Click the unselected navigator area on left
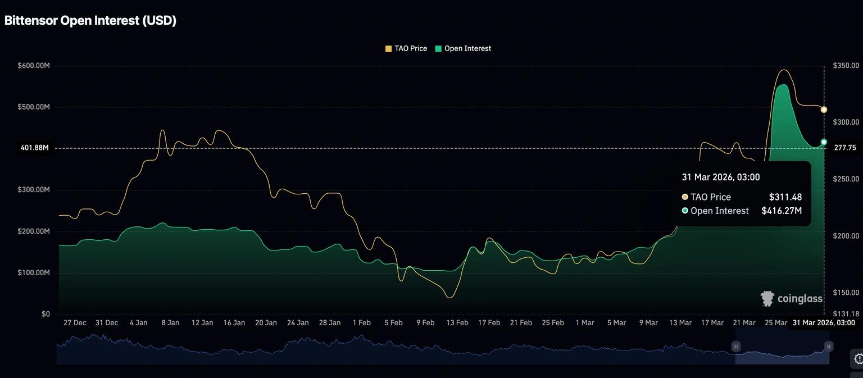 click(393, 348)
